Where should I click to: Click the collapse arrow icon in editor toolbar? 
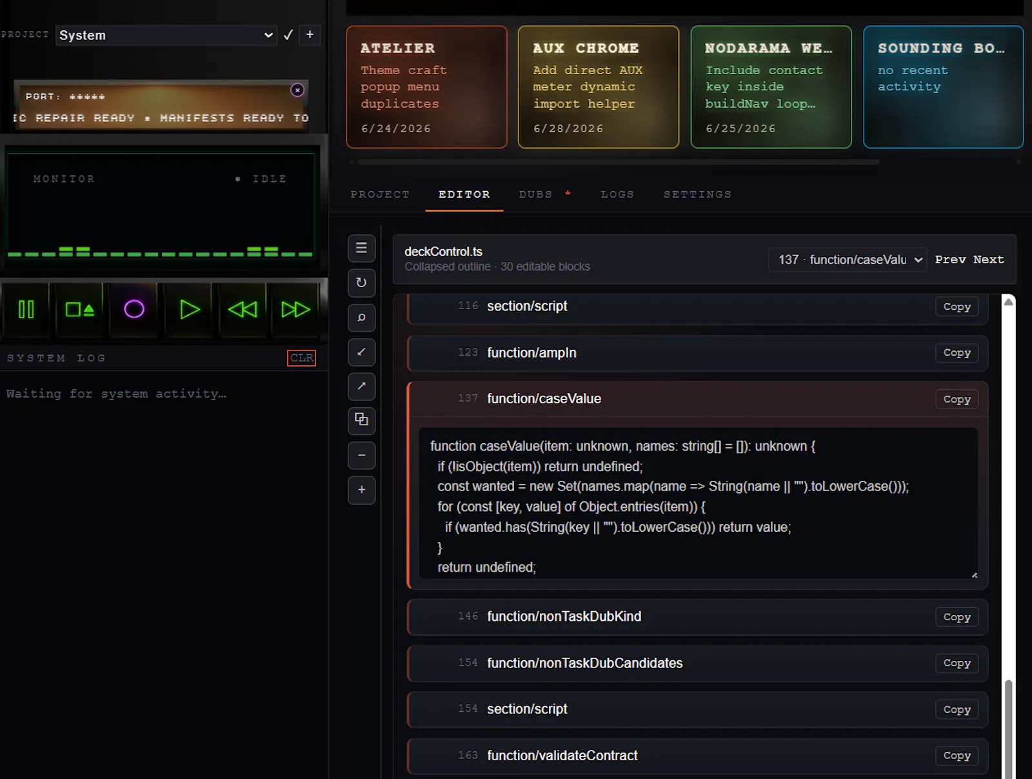[362, 352]
